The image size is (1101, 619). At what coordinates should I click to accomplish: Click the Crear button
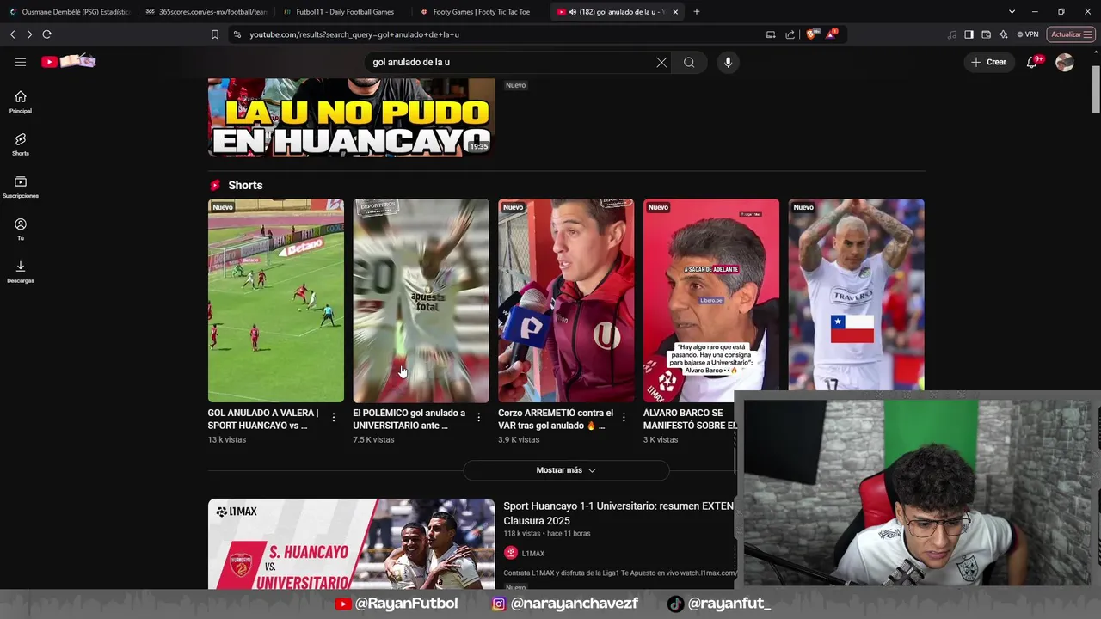click(988, 62)
